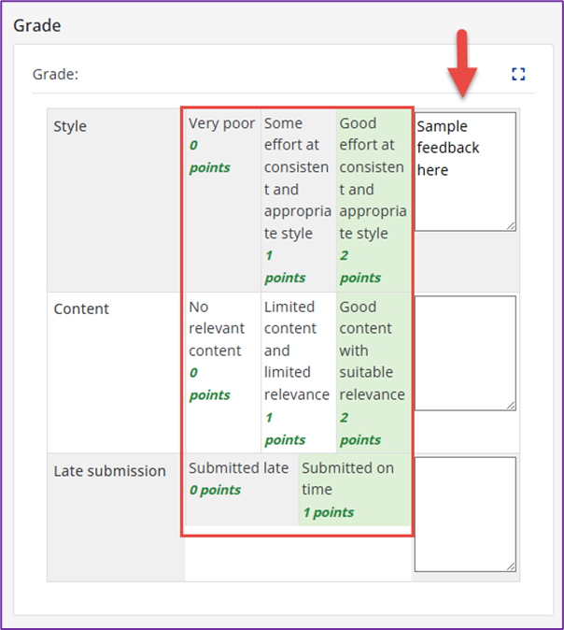Click the Content feedback box resize handle
The image size is (564, 630).
[511, 405]
